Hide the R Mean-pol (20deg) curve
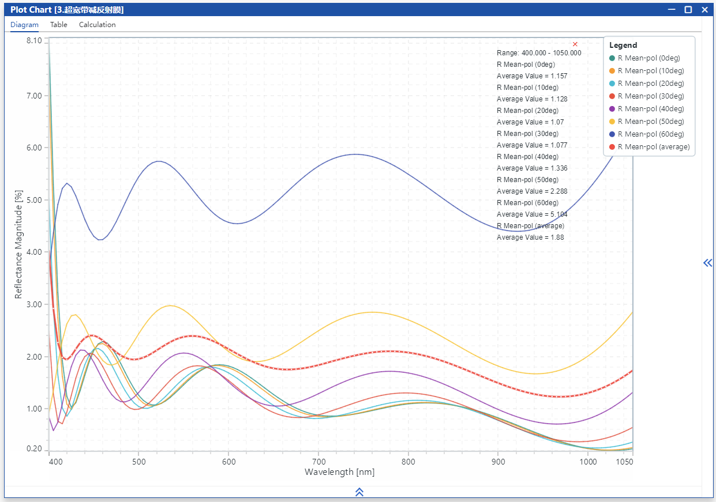Image resolution: width=716 pixels, height=502 pixels. click(x=650, y=84)
